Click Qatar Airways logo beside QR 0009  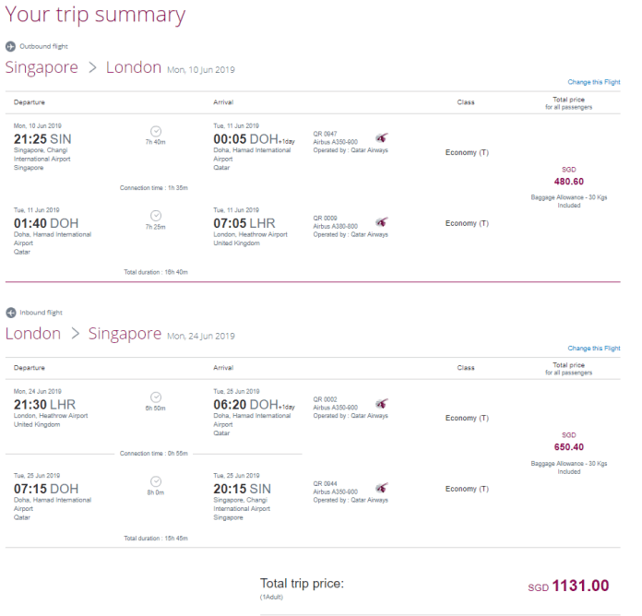point(382,222)
